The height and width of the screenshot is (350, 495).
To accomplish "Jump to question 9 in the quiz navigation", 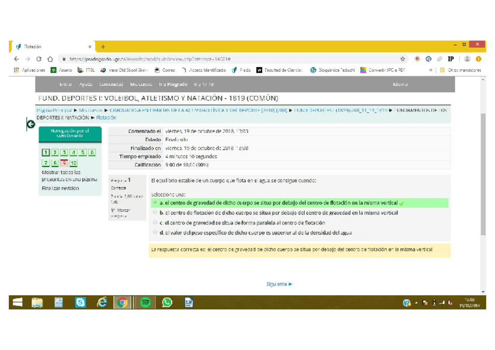I will pos(64,163).
